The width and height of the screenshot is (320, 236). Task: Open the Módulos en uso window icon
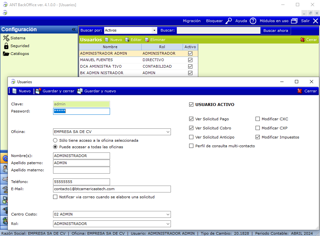[x=294, y=21]
